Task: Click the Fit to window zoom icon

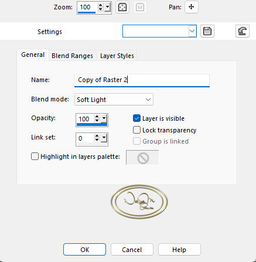Action: 122,7
